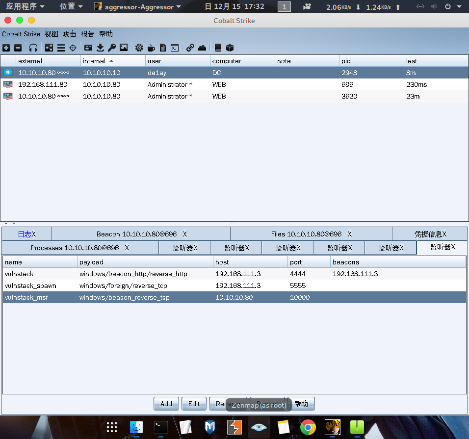Collapse pane with the up arrow above 日志 tab

tap(6, 223)
